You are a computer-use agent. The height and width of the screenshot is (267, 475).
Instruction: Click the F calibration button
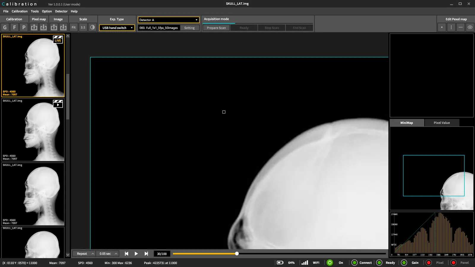tap(15, 27)
